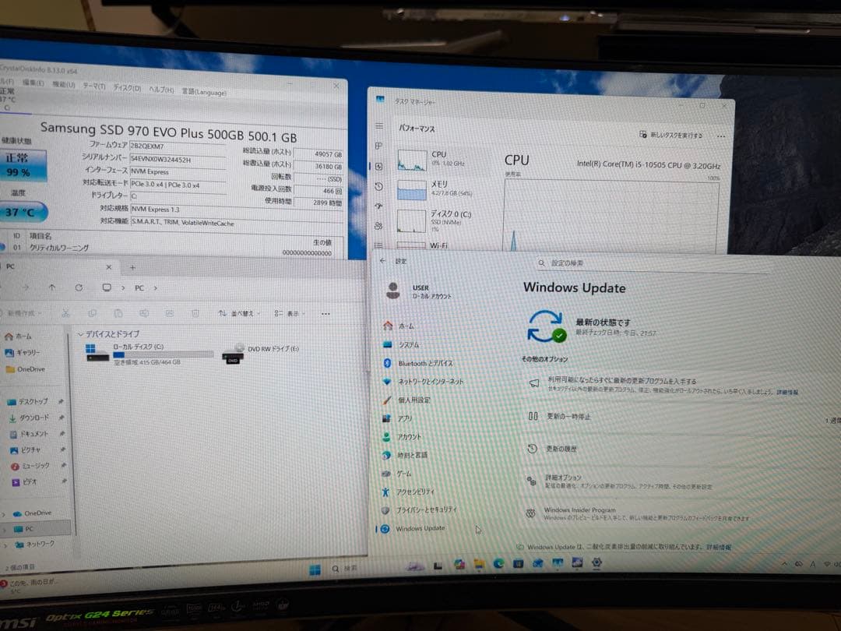The width and height of the screenshot is (841, 631).
Task: Select the Users icon in Task Manager sidebar
Action: (381, 224)
